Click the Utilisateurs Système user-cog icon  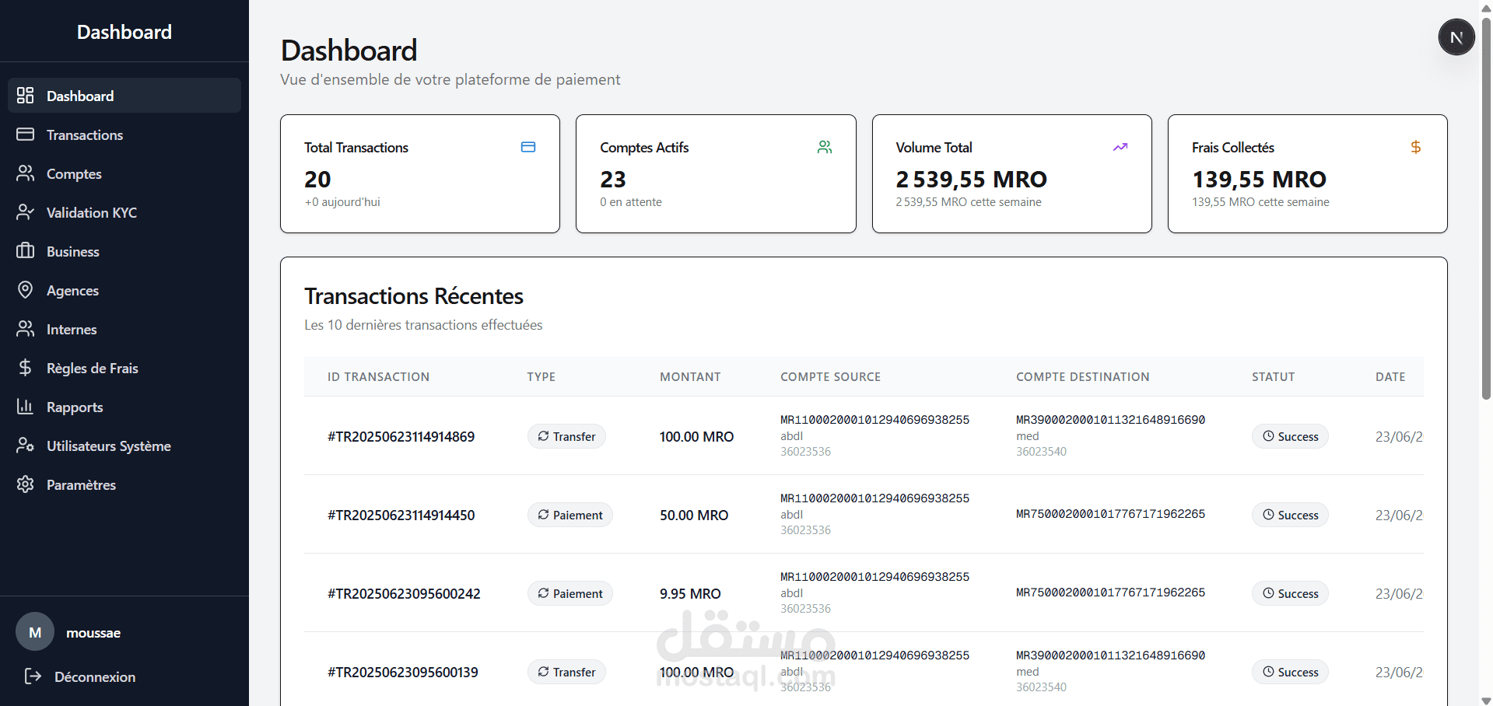point(26,445)
